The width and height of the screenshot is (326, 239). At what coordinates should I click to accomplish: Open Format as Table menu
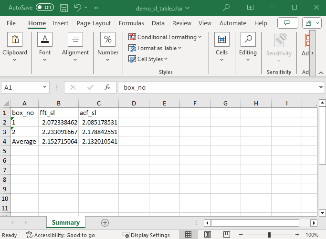click(155, 48)
